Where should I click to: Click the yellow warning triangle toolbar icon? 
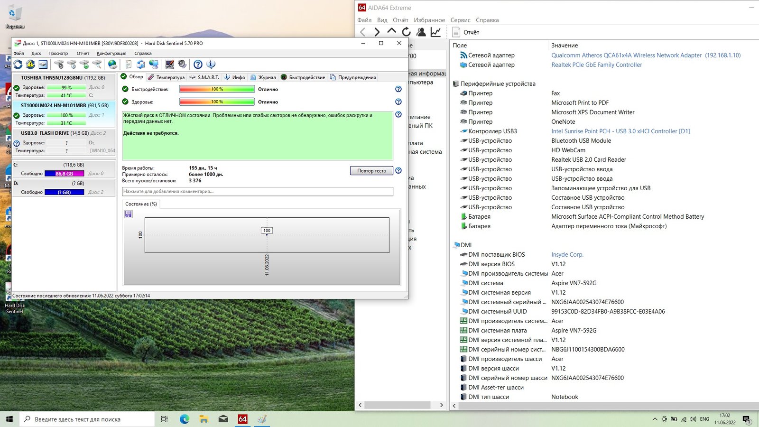coord(30,65)
